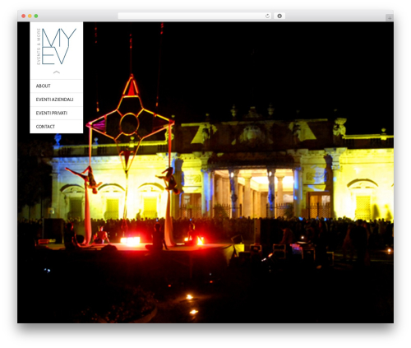Select EVENTI PRIVATI in the menu
411x348 pixels.
click(56, 113)
